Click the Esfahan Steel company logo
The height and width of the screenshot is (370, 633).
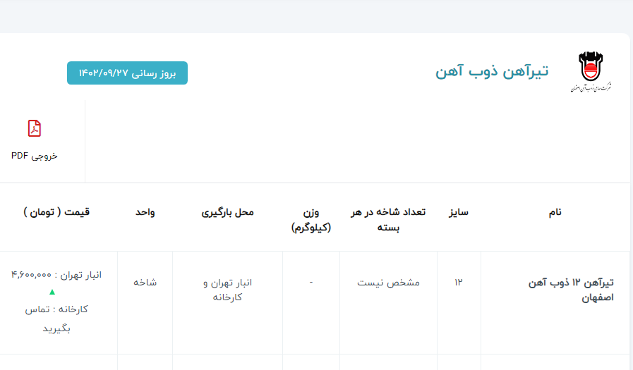pos(590,72)
